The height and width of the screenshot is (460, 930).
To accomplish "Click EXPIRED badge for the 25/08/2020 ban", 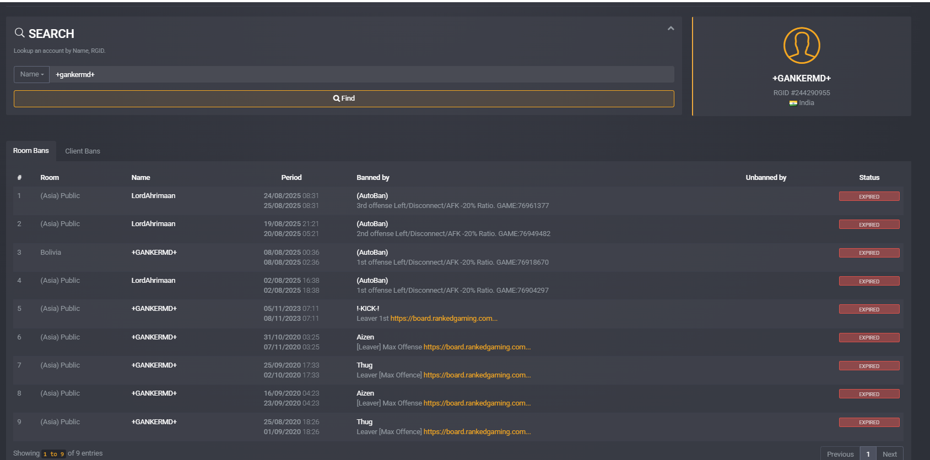I will pos(869,423).
